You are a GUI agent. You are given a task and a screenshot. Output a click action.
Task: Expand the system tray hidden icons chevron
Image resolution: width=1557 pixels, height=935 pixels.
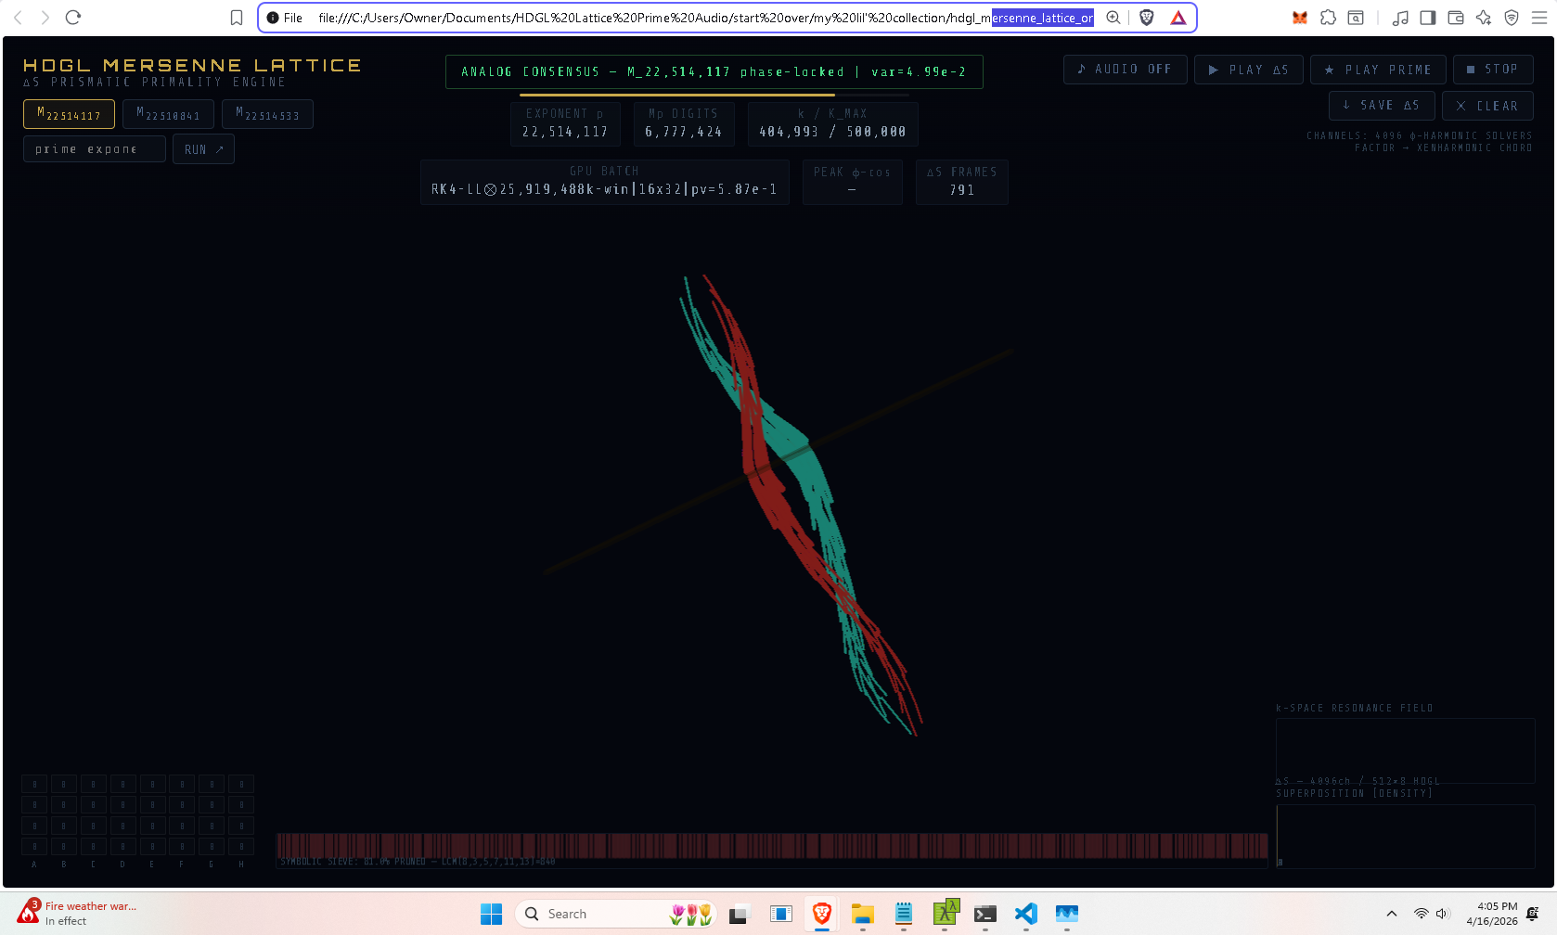1391,914
